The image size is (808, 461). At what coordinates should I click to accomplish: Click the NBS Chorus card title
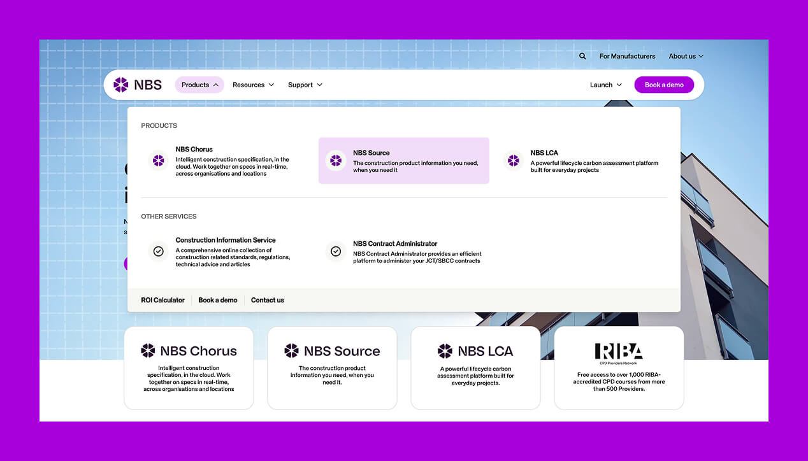tap(198, 351)
